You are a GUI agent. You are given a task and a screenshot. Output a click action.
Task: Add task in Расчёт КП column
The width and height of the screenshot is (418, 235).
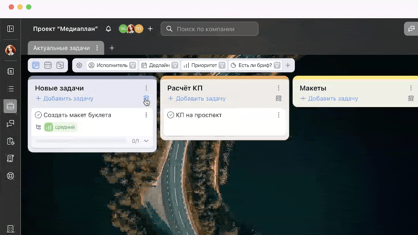(x=197, y=99)
